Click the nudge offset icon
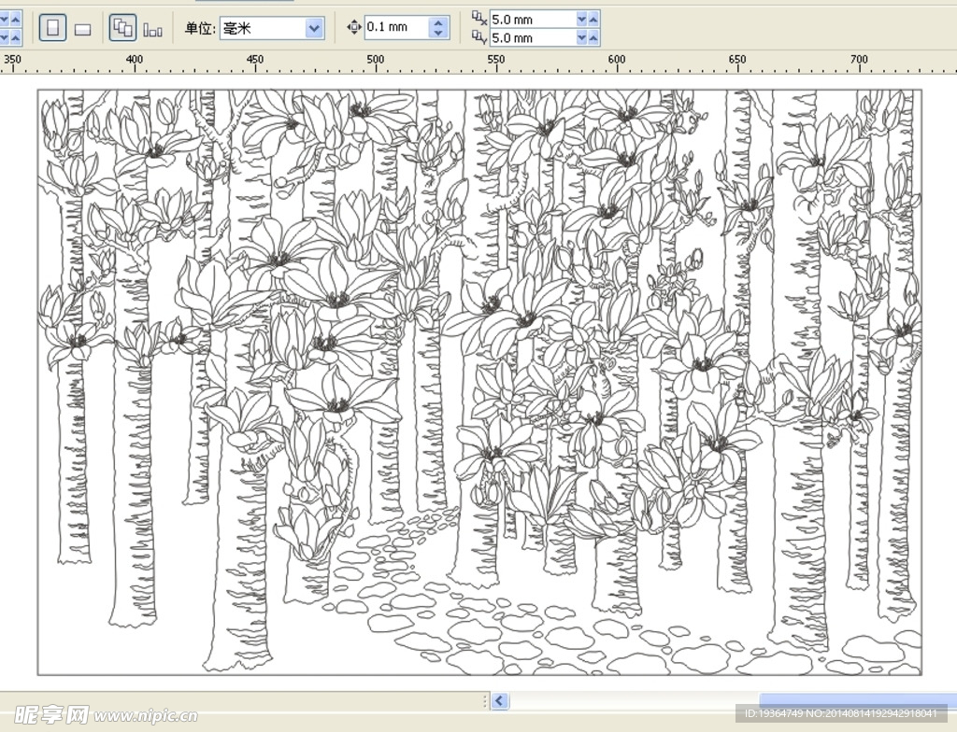 tap(353, 28)
